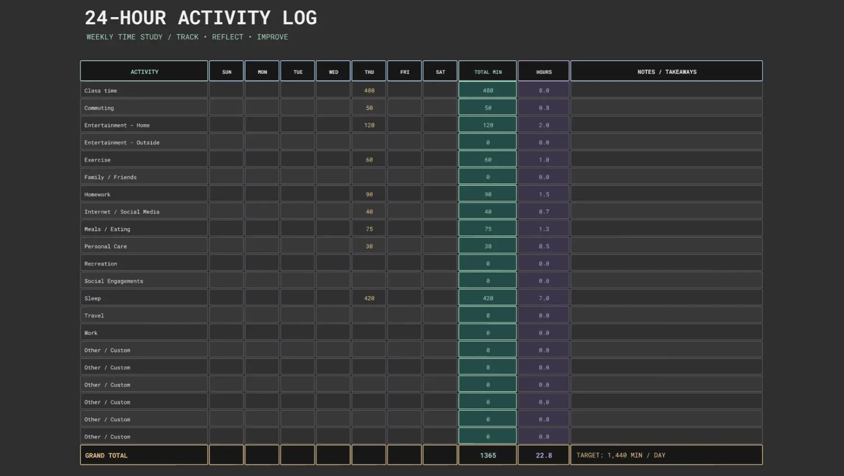Click the Friday cell for Exercise
Screen dimensions: 844x476
405,159
